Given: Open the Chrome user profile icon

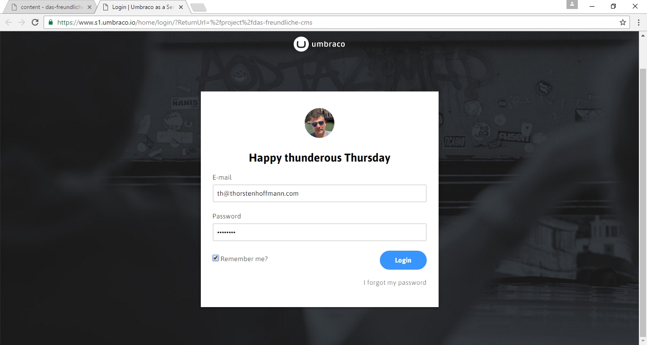Looking at the screenshot, I should tap(572, 4).
